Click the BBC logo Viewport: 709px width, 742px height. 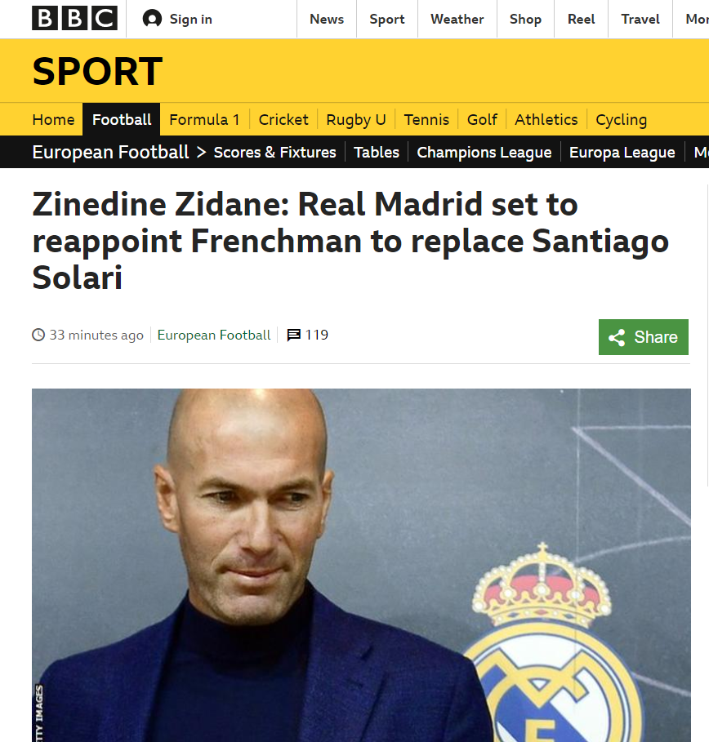(74, 19)
